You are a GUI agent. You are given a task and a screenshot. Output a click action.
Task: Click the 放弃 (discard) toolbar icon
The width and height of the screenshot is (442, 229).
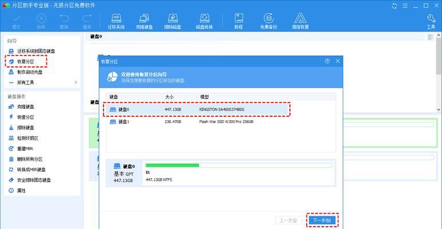pos(41,22)
